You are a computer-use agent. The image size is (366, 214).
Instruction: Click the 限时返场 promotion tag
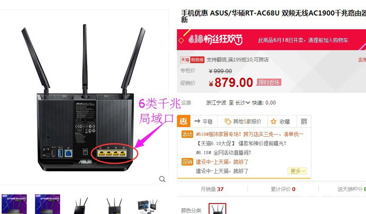269,82
